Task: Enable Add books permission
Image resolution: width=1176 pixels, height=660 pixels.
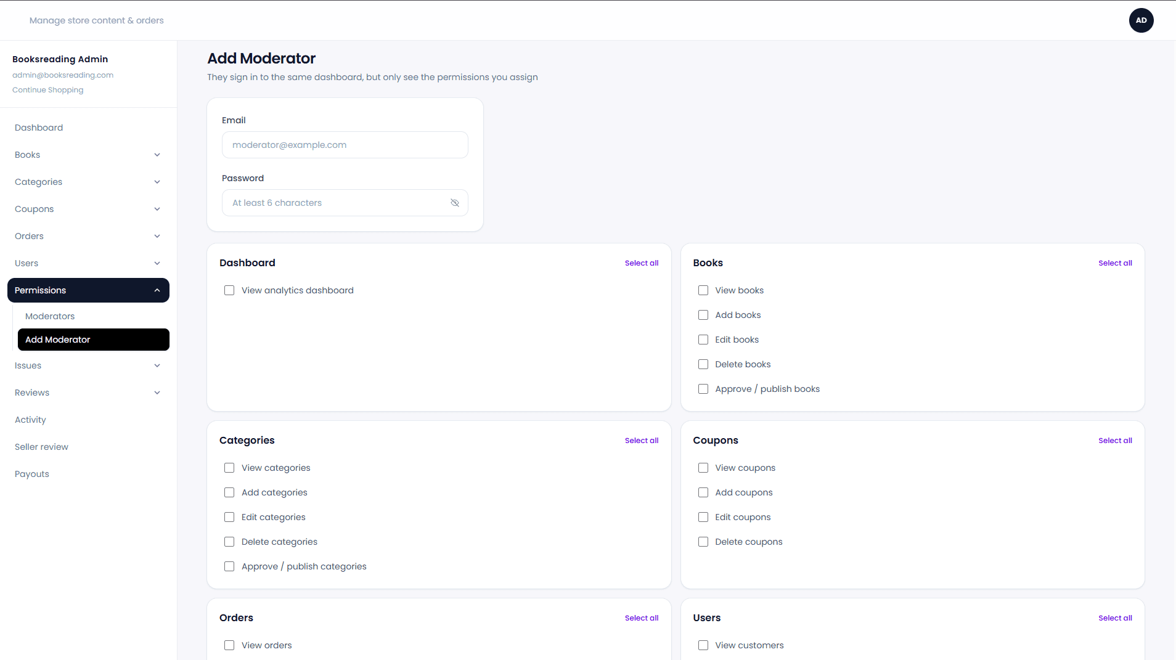Action: (x=703, y=315)
